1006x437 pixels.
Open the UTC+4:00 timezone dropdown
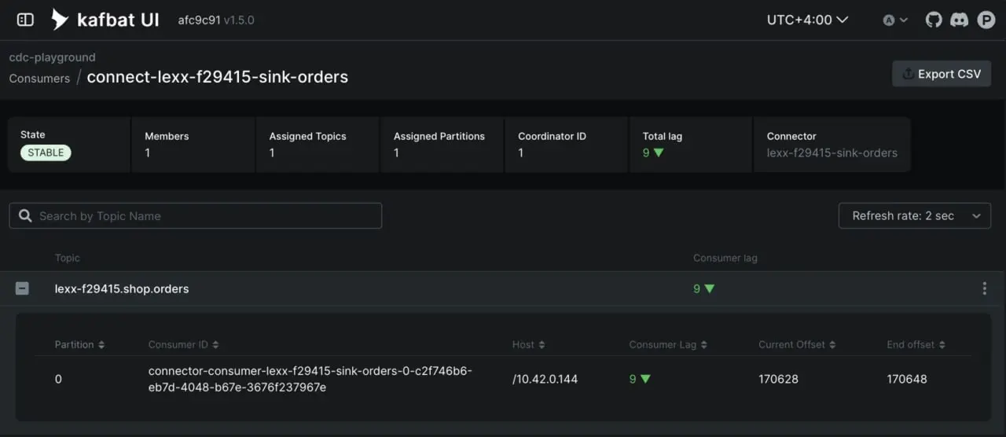807,20
